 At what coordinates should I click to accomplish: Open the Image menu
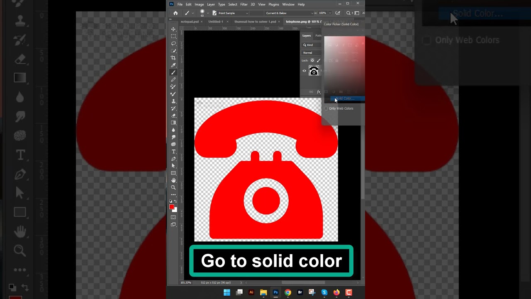tap(199, 4)
